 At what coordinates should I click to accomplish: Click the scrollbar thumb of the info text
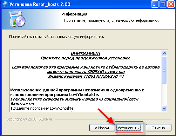click(164, 70)
